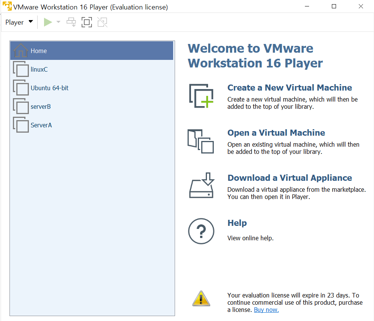374x321 pixels.
Task: Select the Ubuntu 64-bit virtual machine
Action: (x=92, y=88)
